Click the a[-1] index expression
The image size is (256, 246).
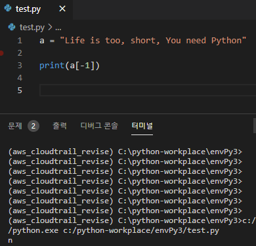83,66
